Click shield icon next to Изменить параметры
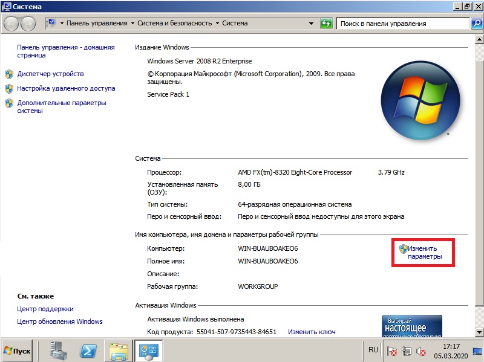Screen dimensions: 484x362 (x=403, y=248)
